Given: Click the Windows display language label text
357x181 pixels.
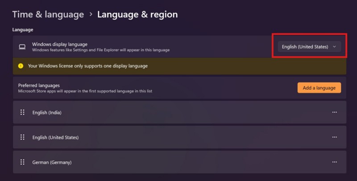Looking at the screenshot, I should (x=60, y=44).
